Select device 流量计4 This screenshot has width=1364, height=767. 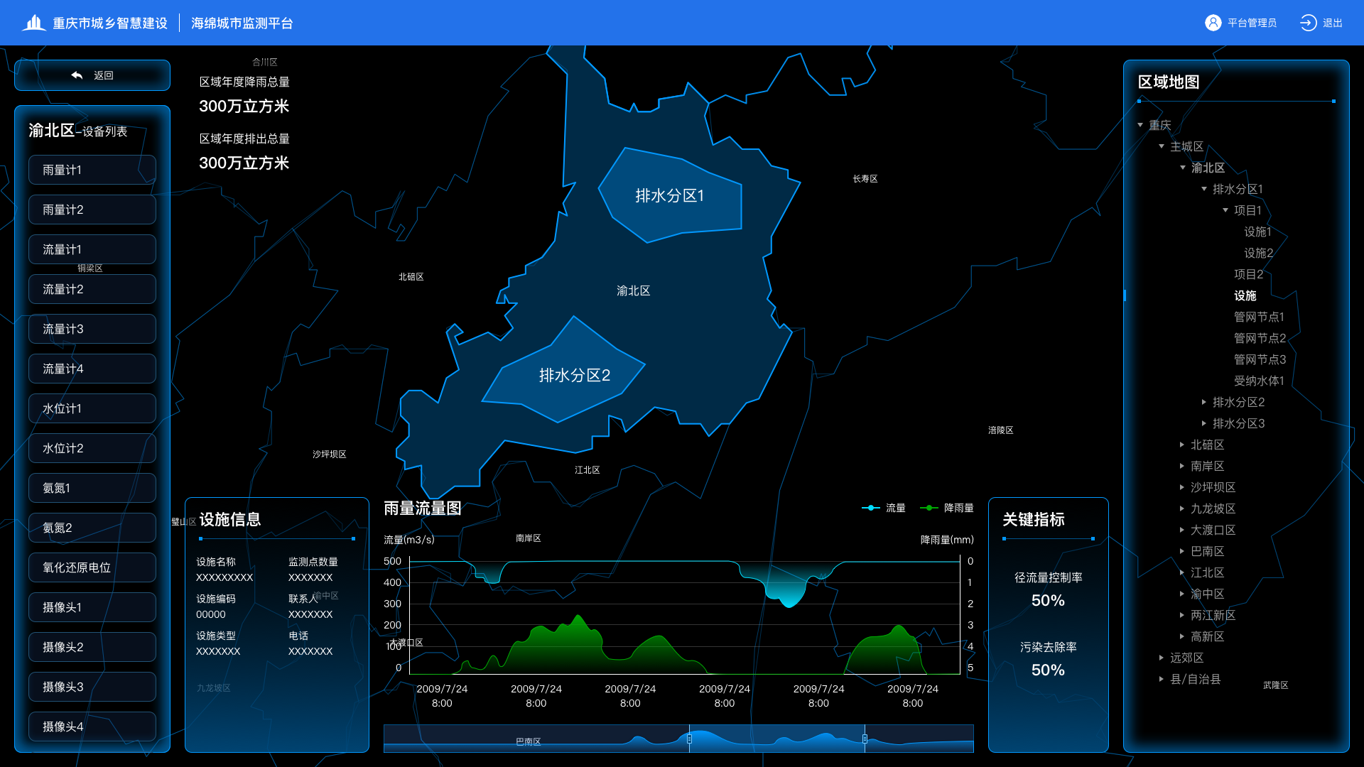click(92, 369)
